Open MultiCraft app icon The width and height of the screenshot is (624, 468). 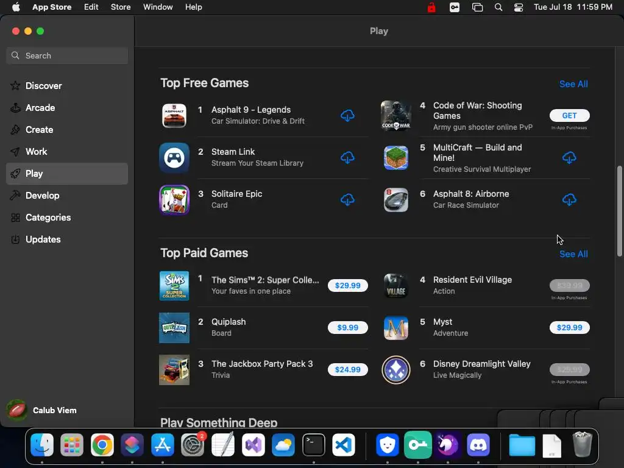click(396, 158)
